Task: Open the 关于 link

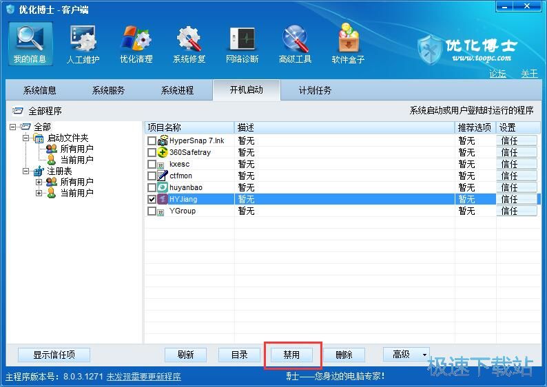Action: 529,74
